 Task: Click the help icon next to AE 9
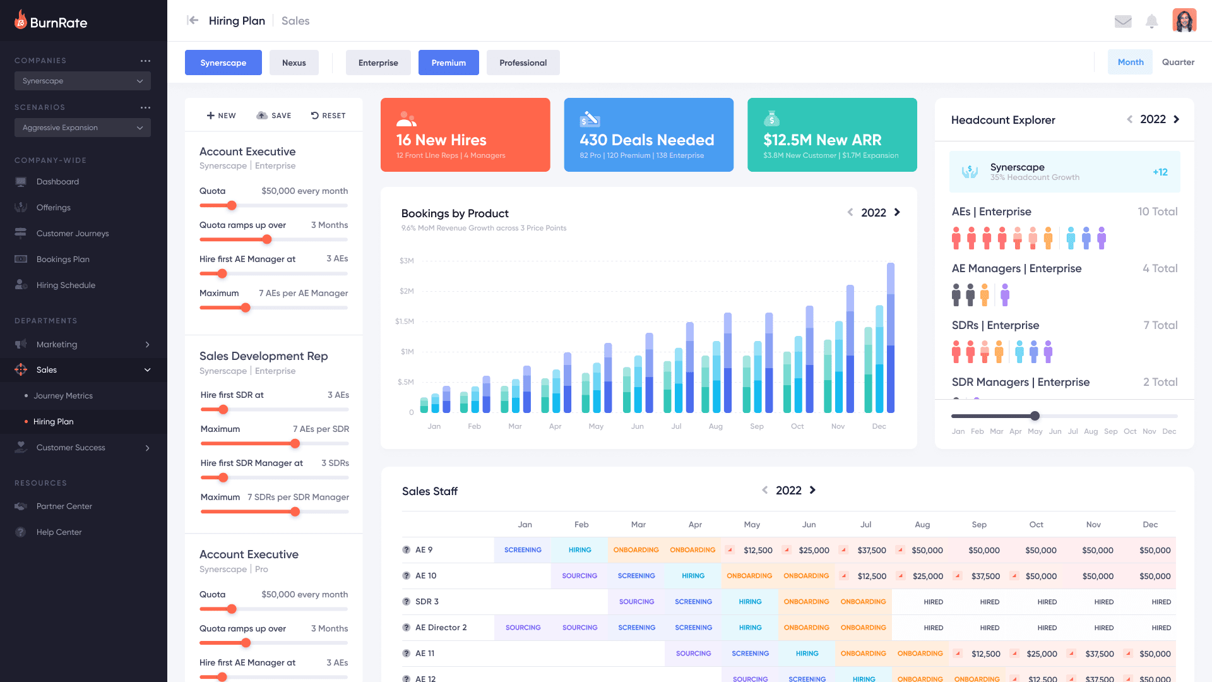click(x=407, y=550)
